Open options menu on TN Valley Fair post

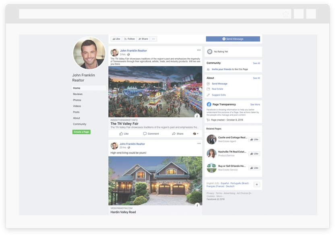pos(199,50)
